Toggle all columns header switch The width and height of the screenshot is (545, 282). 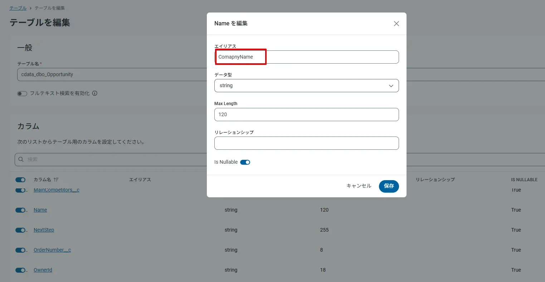pyautogui.click(x=20, y=180)
